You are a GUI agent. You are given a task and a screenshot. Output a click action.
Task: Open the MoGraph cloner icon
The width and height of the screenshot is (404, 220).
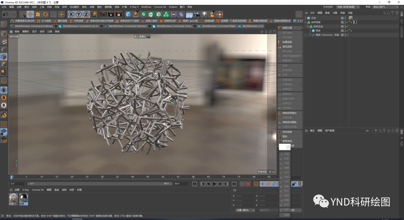(159, 15)
